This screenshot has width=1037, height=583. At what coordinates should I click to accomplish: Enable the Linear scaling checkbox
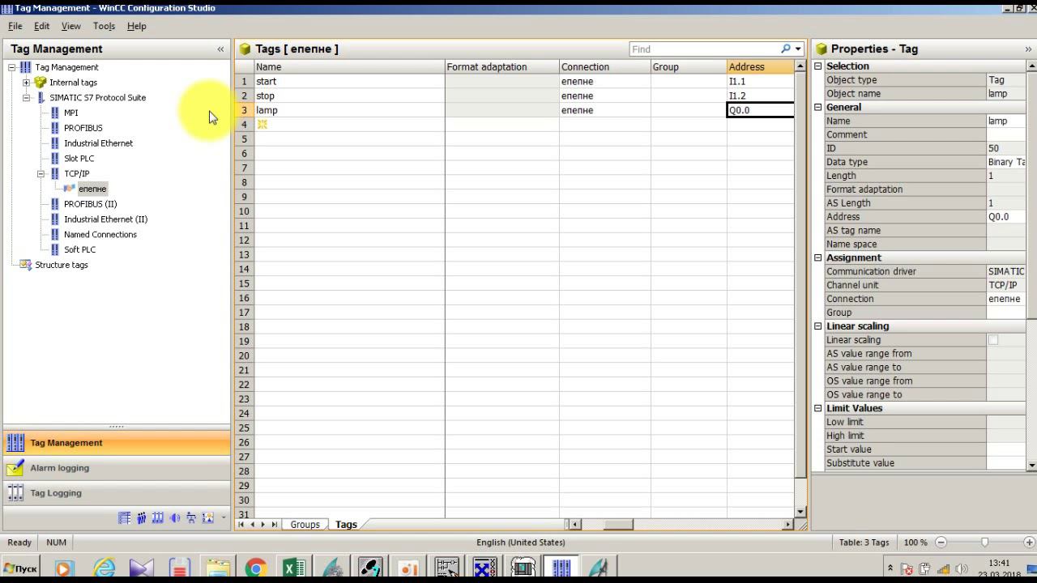click(993, 340)
